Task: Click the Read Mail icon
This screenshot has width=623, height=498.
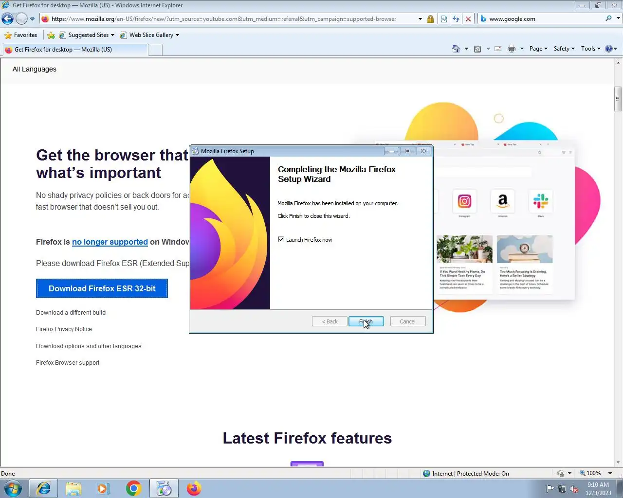Action: click(498, 49)
